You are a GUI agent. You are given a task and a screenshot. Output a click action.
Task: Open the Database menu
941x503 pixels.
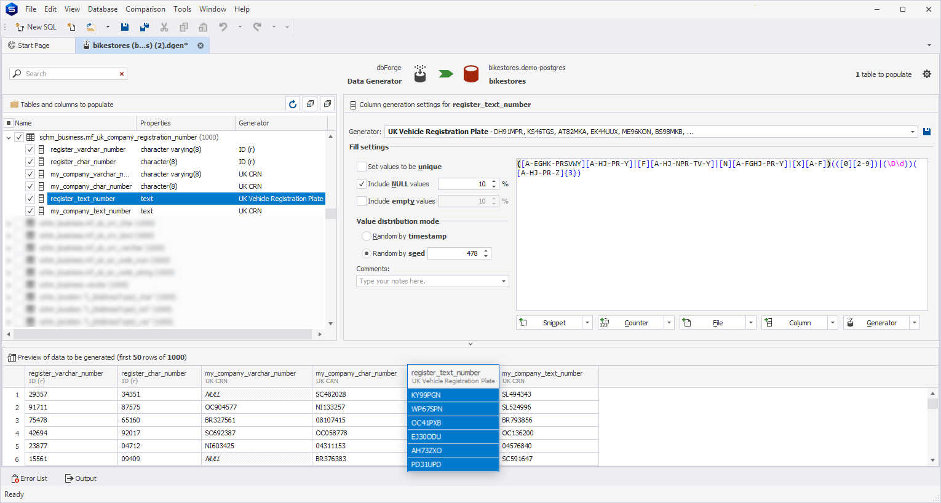coord(103,9)
